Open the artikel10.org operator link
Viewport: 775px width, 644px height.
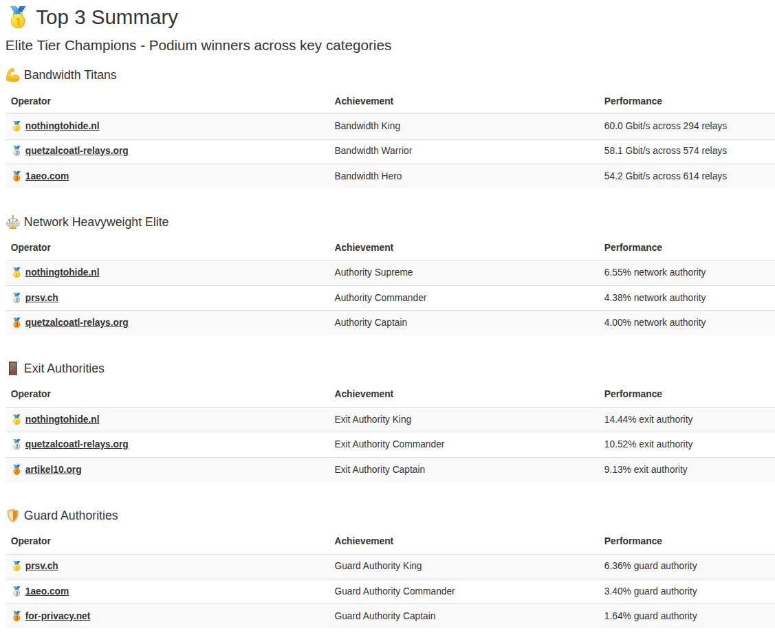[53, 469]
